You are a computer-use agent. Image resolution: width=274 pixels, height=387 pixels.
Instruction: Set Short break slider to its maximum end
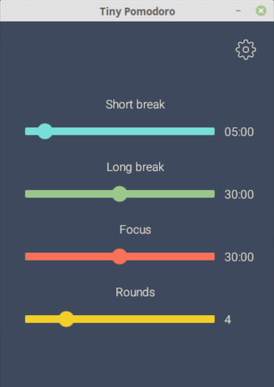(x=214, y=131)
